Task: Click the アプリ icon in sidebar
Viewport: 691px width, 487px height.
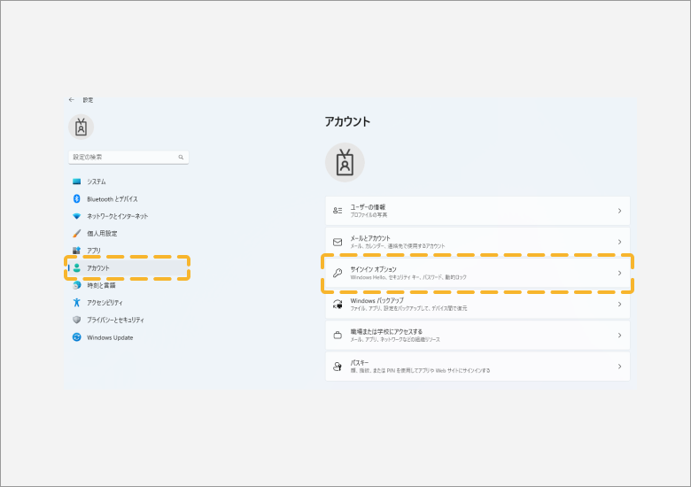Action: tap(77, 251)
